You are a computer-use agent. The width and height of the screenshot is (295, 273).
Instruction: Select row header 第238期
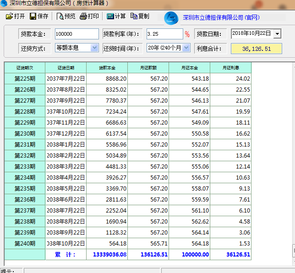25,222
